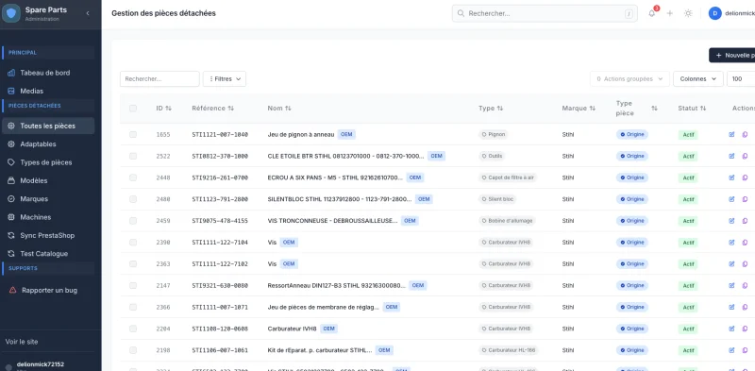The height and width of the screenshot is (371, 755).
Task: Sort by Référence column arrows
Action: tap(230, 109)
